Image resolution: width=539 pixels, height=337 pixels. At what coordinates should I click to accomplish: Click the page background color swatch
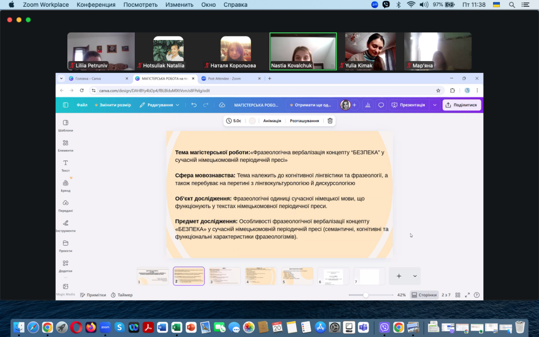click(x=252, y=121)
